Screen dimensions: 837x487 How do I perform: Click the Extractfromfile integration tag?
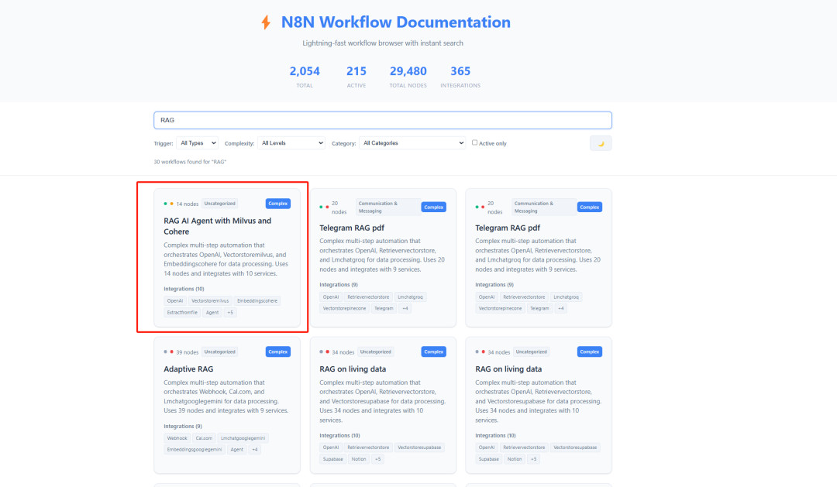tap(182, 313)
